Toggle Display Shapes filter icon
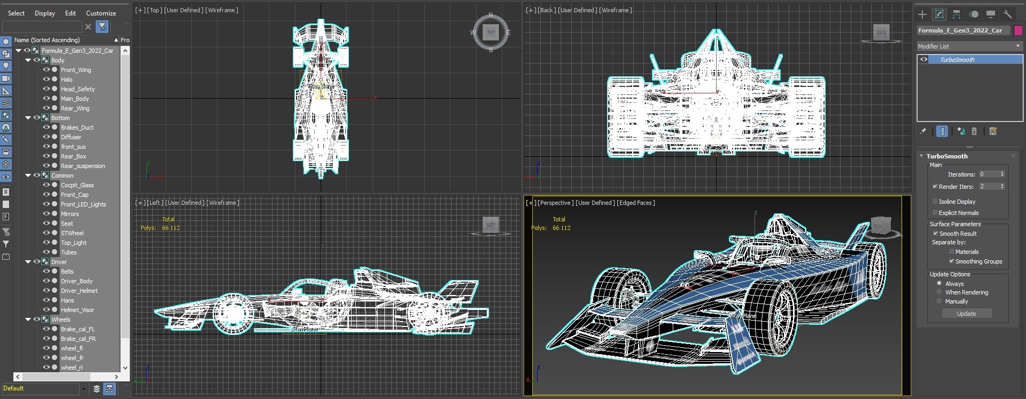This screenshot has width=1026, height=399. click(x=6, y=54)
